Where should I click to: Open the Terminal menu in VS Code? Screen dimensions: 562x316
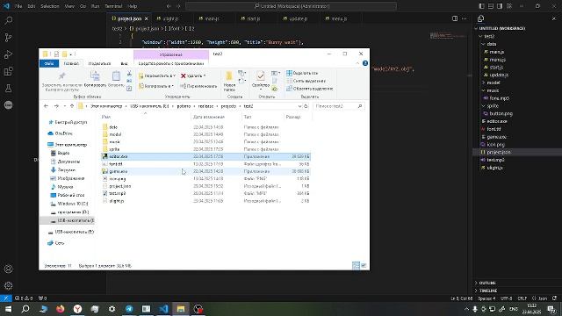[x=113, y=6]
